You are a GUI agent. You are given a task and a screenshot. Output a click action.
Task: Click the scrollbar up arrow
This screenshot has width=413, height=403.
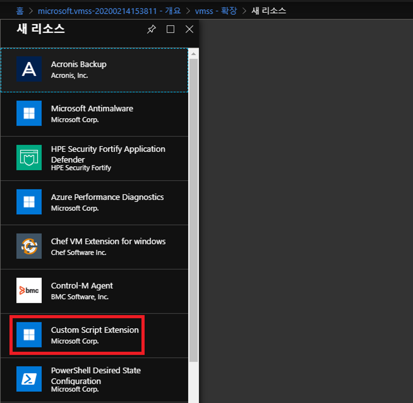tap(194, 54)
